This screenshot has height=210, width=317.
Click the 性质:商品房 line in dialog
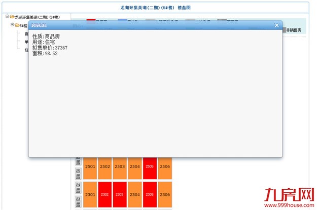pos(46,36)
